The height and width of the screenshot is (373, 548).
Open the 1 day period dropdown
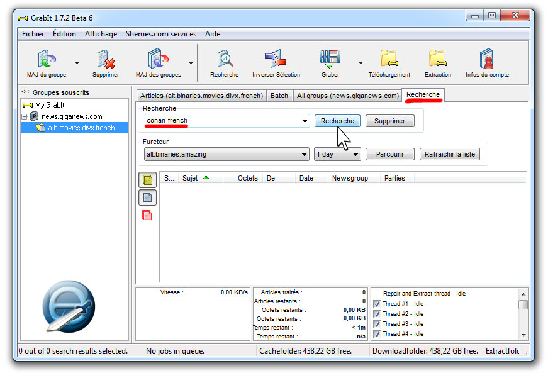337,154
